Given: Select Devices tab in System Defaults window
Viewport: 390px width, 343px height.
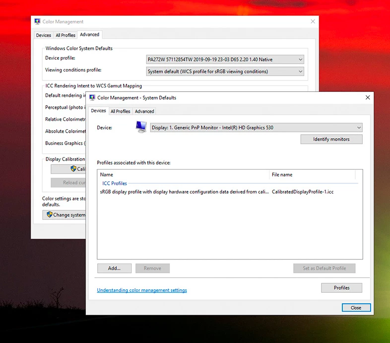Looking at the screenshot, I should 98,111.
